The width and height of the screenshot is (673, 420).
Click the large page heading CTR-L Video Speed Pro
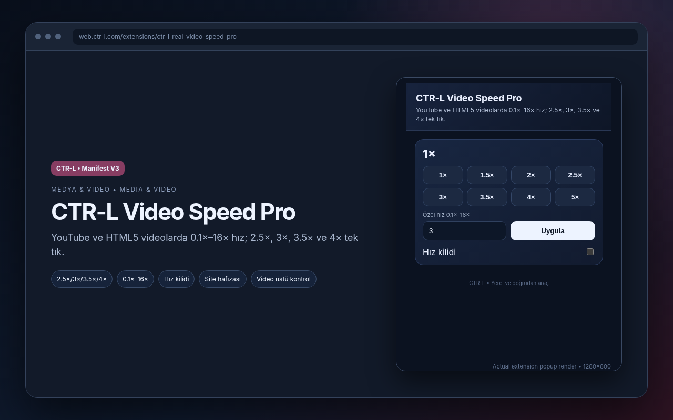coord(173,212)
